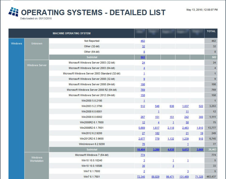The image size is (226, 179).
Task: Open the 2 link in Win7 6.1.7600 row
Action: [x=144, y=171]
